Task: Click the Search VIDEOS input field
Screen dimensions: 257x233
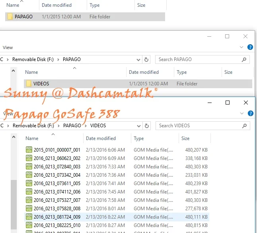Action: 203,126
